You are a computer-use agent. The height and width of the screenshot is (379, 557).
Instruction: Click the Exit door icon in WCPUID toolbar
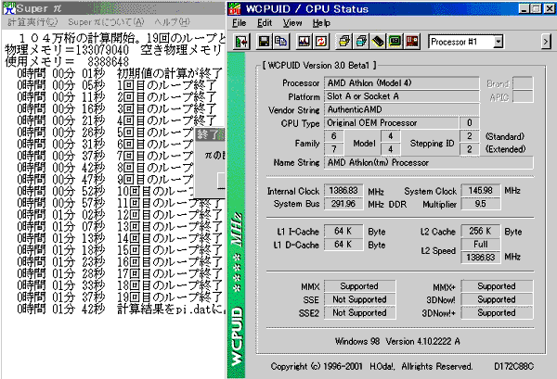(x=242, y=42)
